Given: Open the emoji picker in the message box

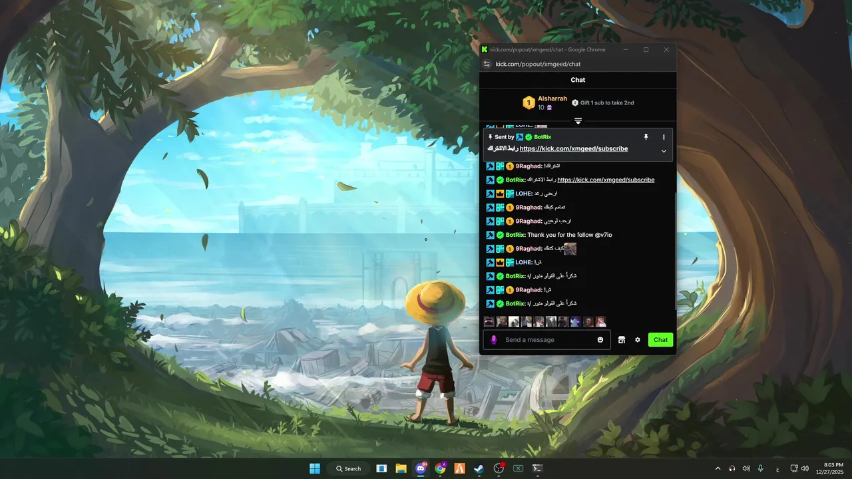Looking at the screenshot, I should [x=600, y=340].
